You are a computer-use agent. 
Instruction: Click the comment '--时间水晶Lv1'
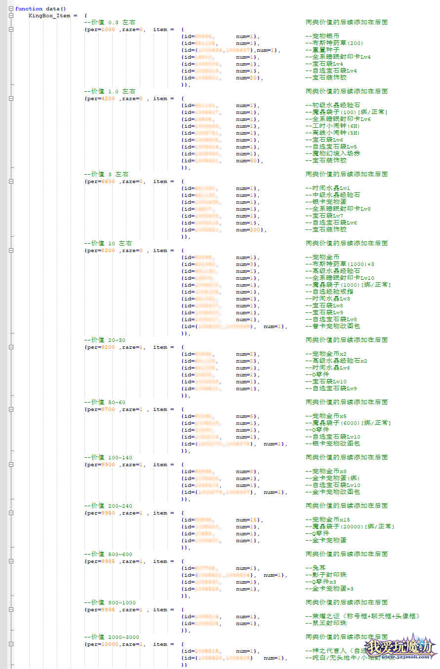click(x=327, y=188)
